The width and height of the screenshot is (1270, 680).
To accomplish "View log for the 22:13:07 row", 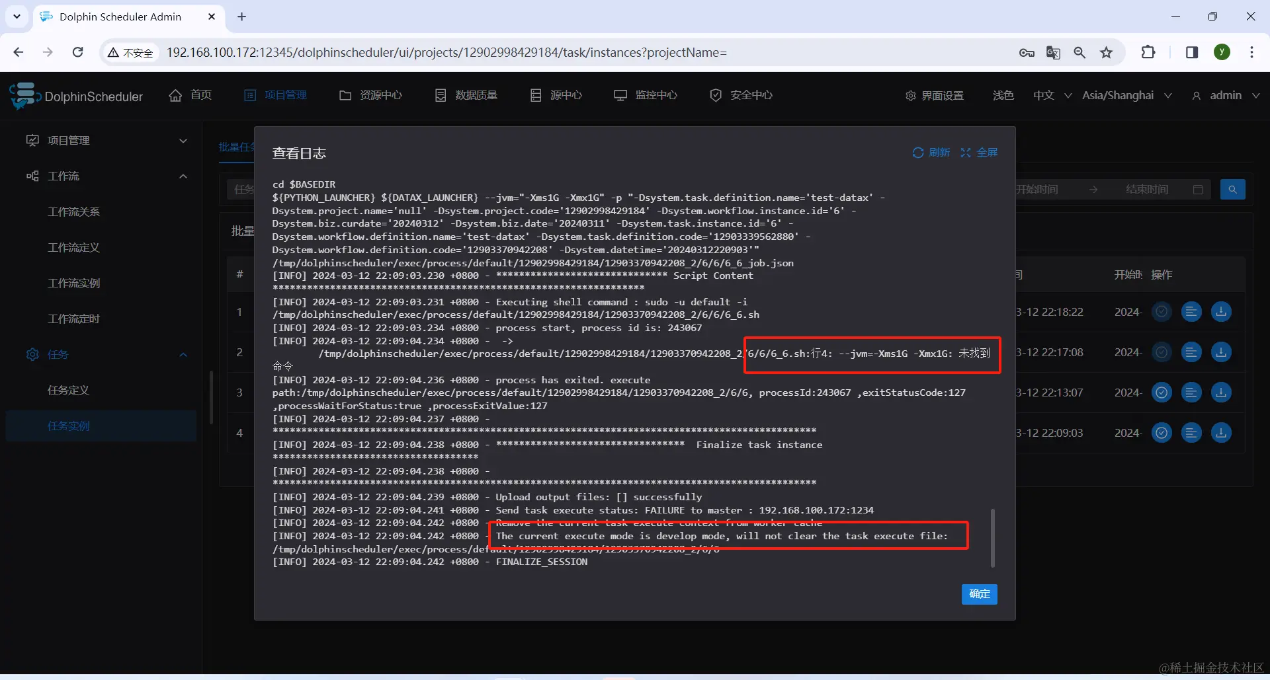I will (x=1191, y=393).
